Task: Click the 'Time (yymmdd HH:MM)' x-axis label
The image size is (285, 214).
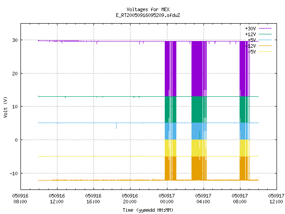Action: [148, 210]
